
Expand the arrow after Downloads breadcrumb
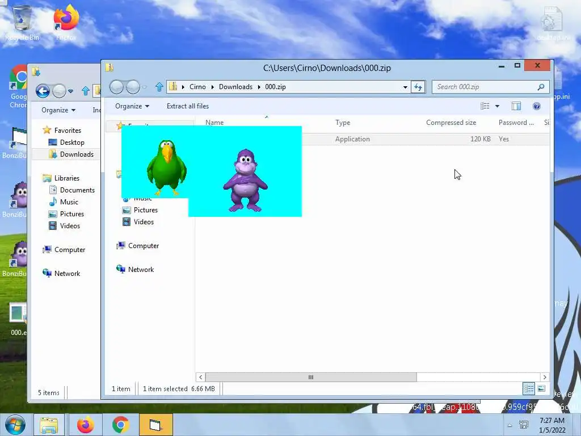(x=259, y=87)
